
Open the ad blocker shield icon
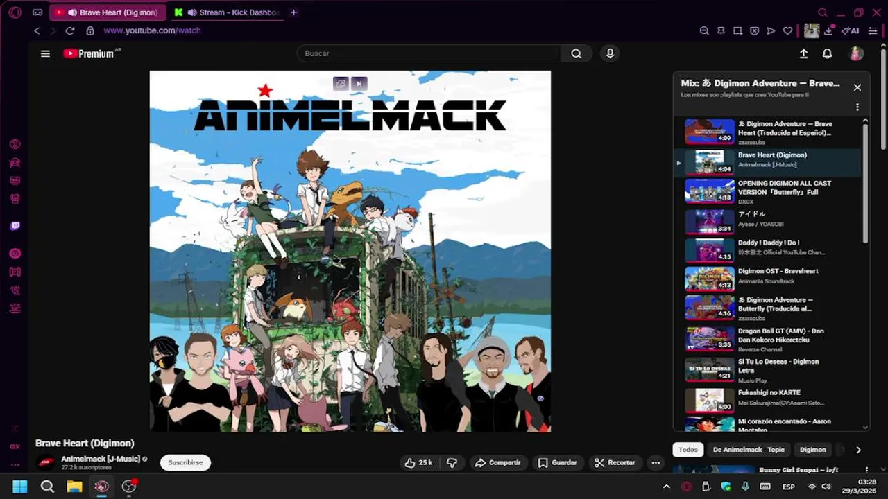(x=754, y=30)
